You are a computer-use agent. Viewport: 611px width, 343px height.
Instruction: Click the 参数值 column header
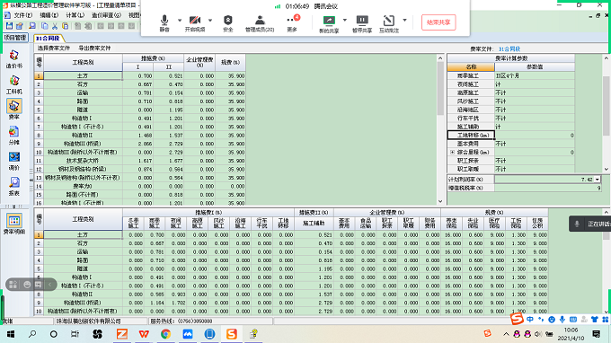point(535,67)
